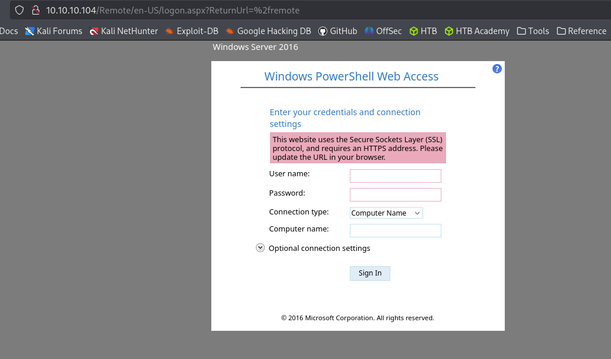Click the Microsoft Corporation copyright text

[x=357, y=318]
